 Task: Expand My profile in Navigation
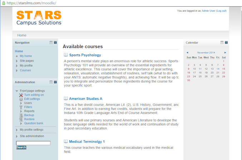(x=17, y=66)
